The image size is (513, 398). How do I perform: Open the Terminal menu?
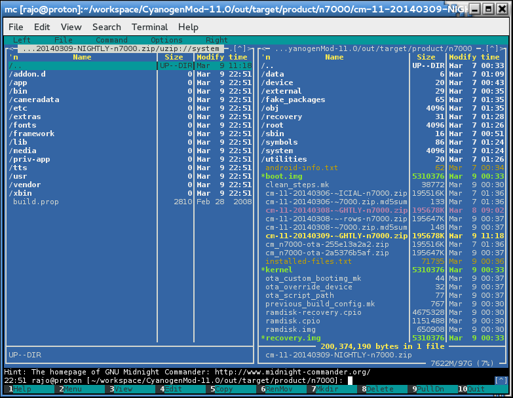(x=149, y=27)
